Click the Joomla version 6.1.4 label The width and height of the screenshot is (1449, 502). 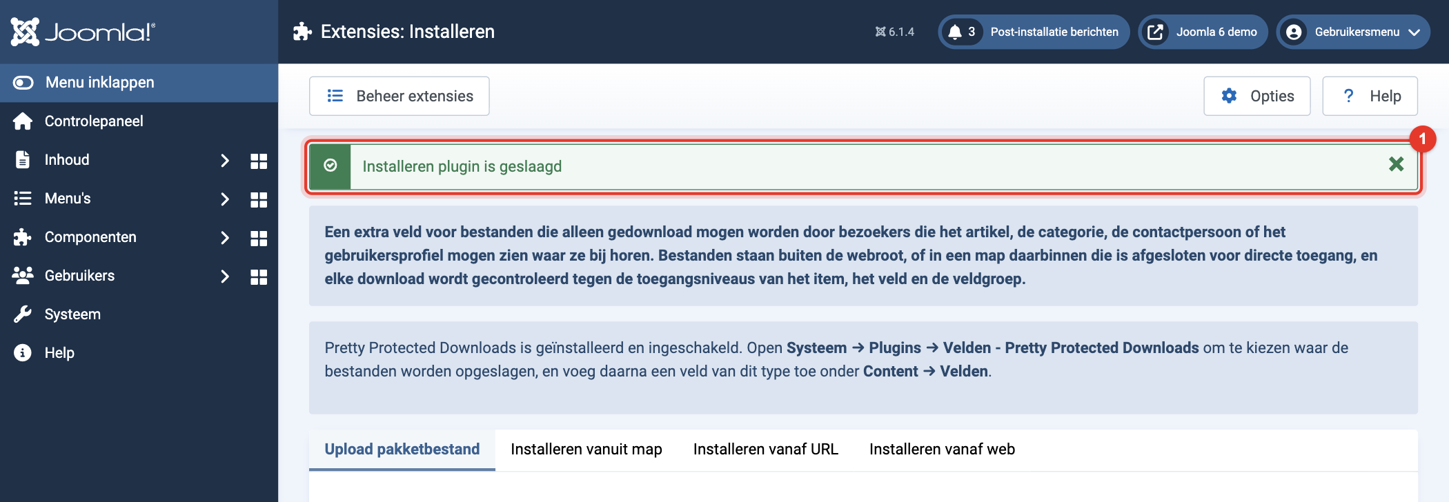(x=895, y=32)
